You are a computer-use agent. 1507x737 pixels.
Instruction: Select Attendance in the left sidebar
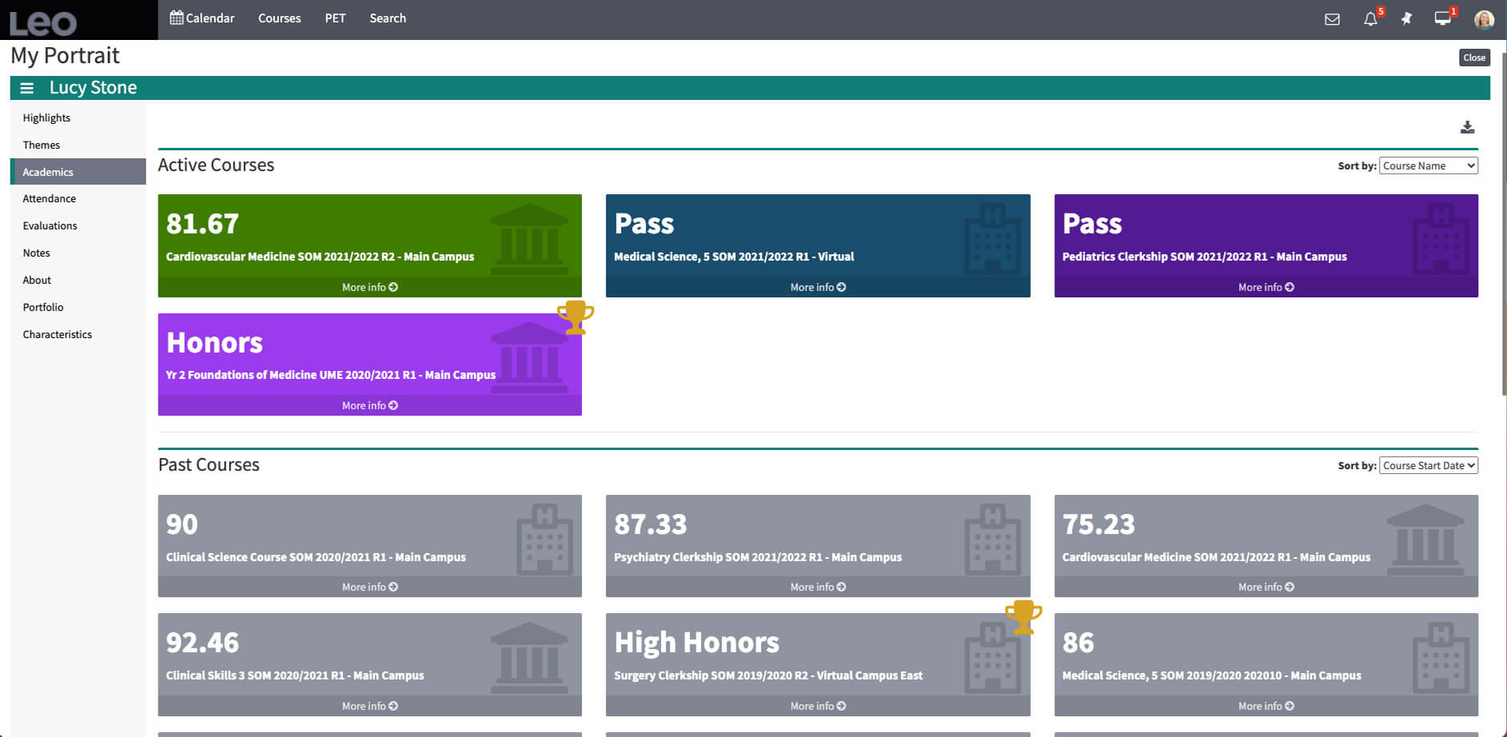pyautogui.click(x=50, y=198)
